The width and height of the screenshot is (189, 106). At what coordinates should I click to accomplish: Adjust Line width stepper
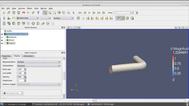[25, 73]
